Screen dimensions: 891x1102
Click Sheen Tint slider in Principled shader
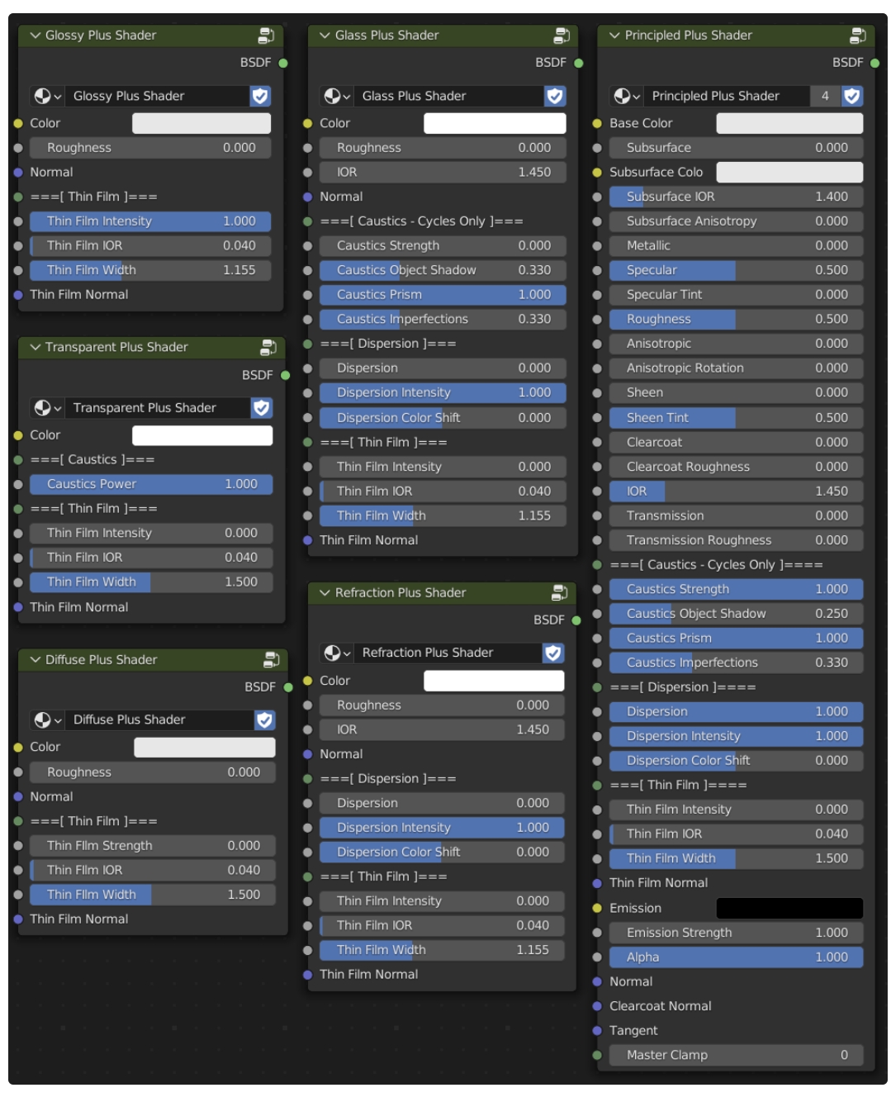736,418
